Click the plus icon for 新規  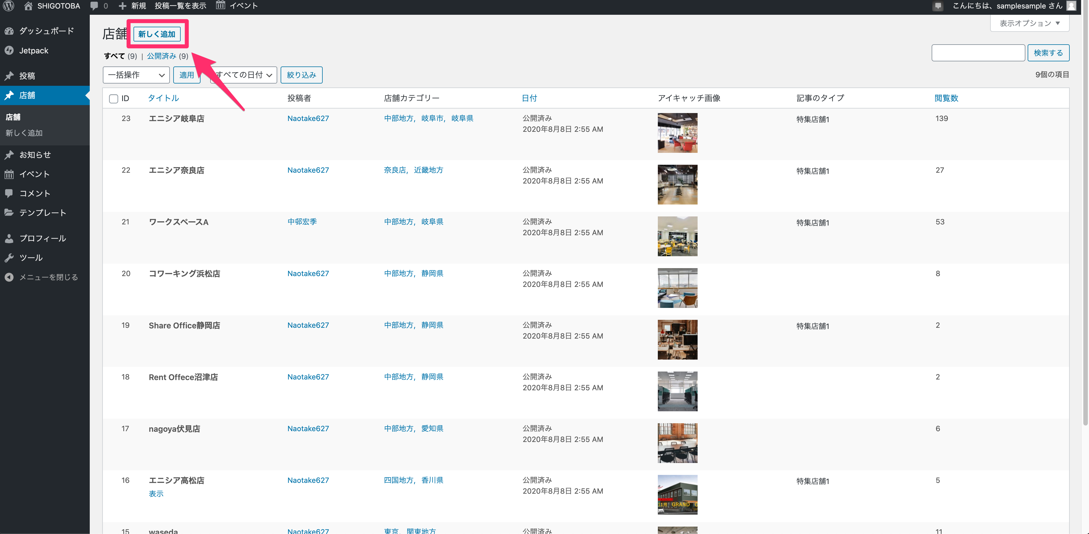pos(122,6)
